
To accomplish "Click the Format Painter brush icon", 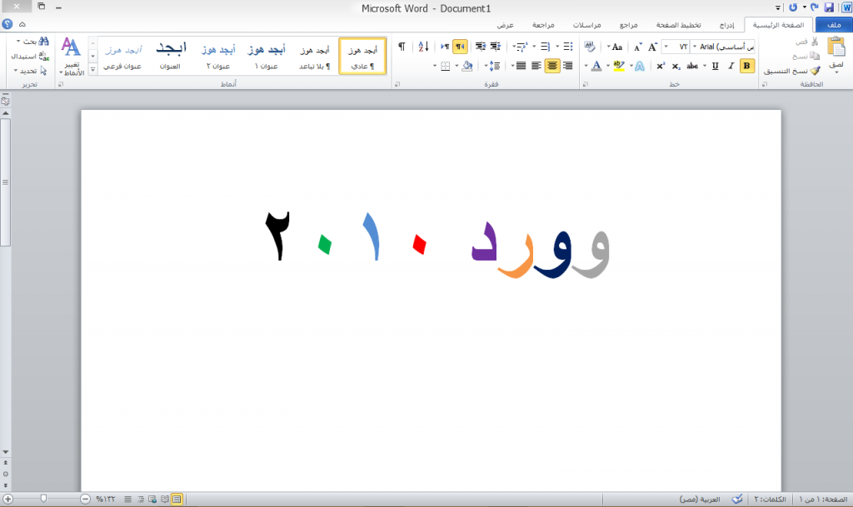I will coord(815,72).
